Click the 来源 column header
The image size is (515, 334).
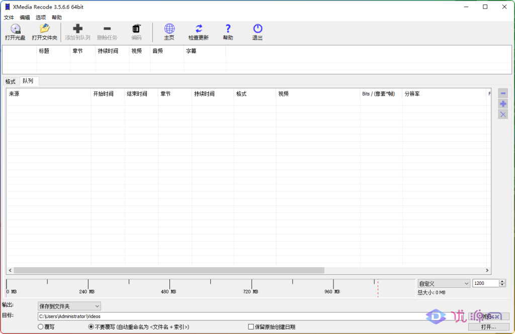pyautogui.click(x=49, y=94)
